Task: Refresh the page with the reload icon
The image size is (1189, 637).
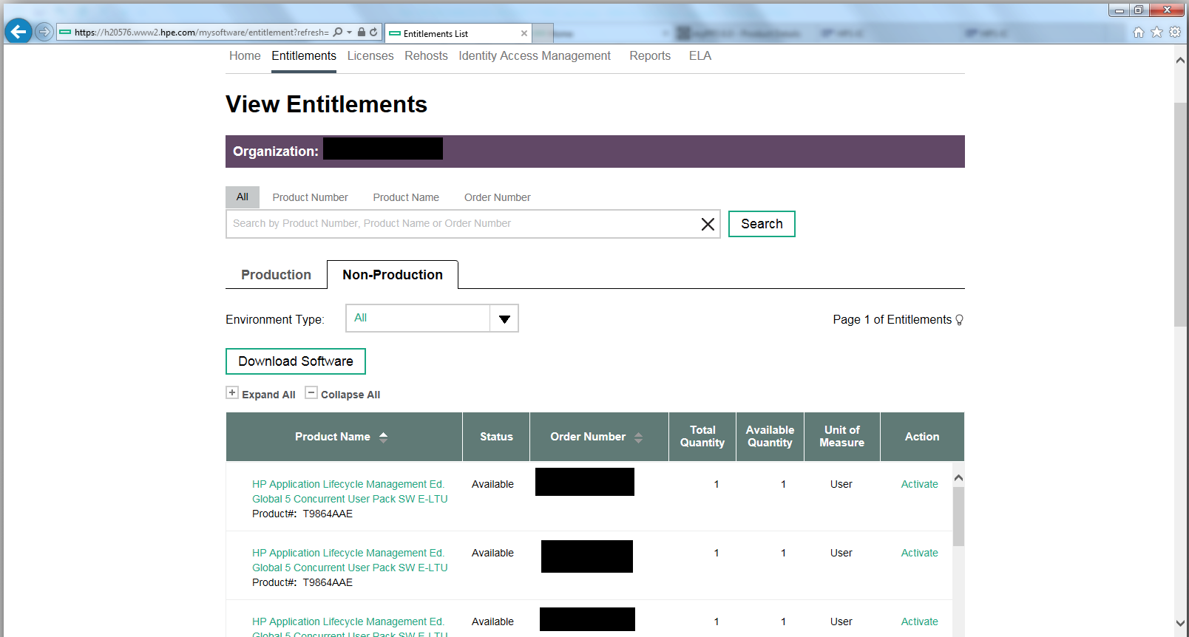Action: [x=373, y=33]
